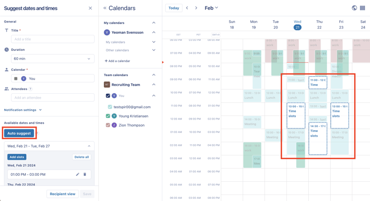Click the Attendees help question mark

[x=31, y=89]
